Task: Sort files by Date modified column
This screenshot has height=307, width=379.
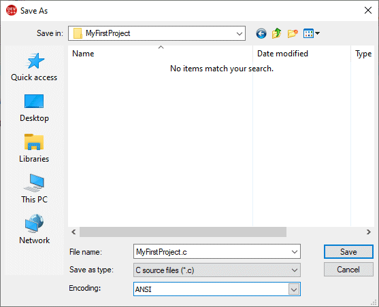Action: point(301,54)
